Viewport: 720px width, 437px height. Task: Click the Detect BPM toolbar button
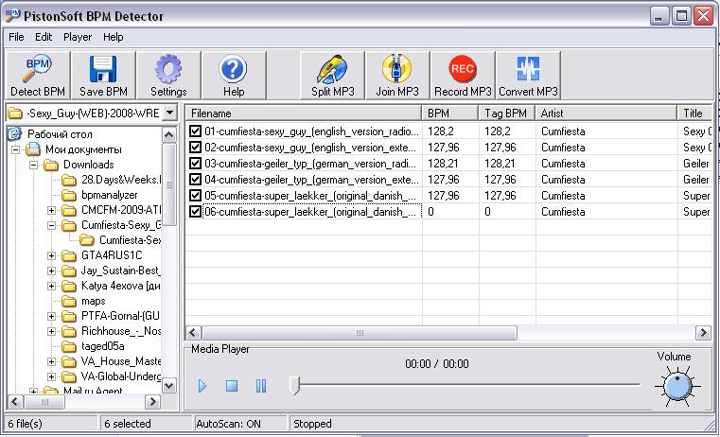point(38,76)
